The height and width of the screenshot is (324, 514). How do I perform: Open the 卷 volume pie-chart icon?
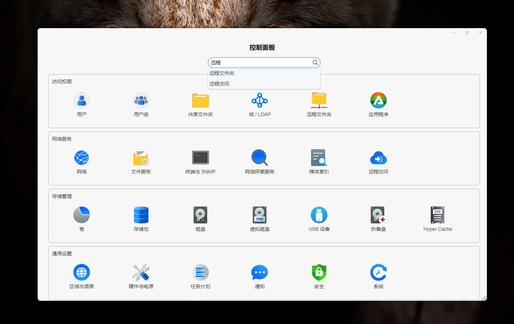point(82,215)
